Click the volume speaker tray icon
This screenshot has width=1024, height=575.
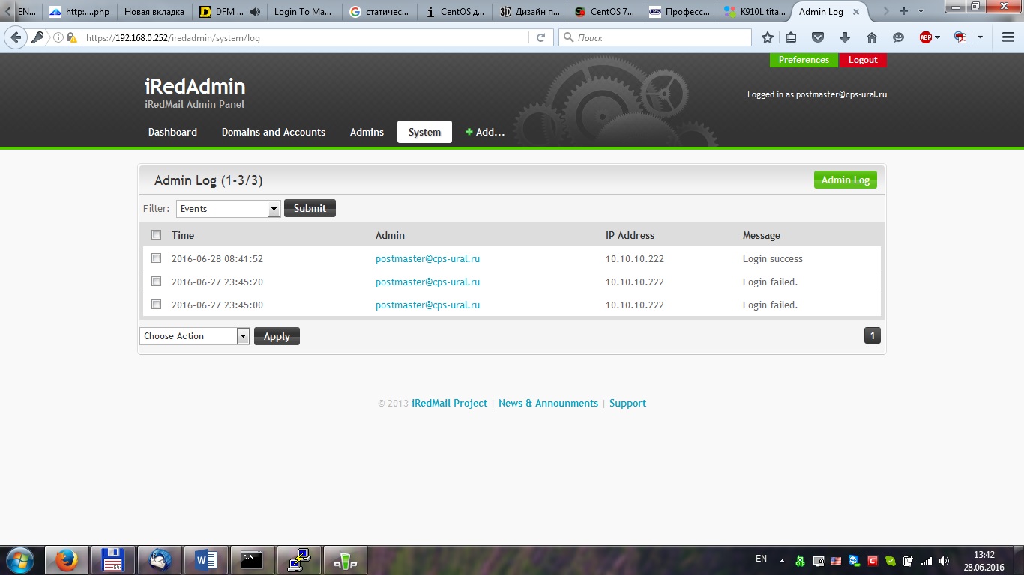pos(943,561)
